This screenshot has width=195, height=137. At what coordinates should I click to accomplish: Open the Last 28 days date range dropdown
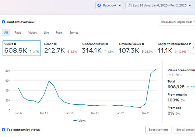pos(159,6)
